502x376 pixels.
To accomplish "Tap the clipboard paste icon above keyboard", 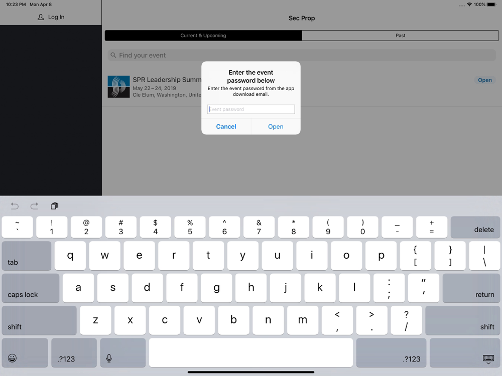I will [54, 206].
